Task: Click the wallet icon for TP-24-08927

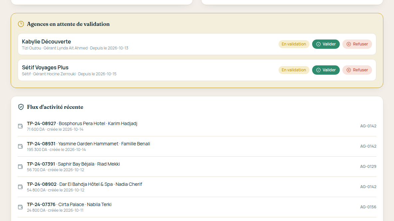Action: click(x=20, y=126)
